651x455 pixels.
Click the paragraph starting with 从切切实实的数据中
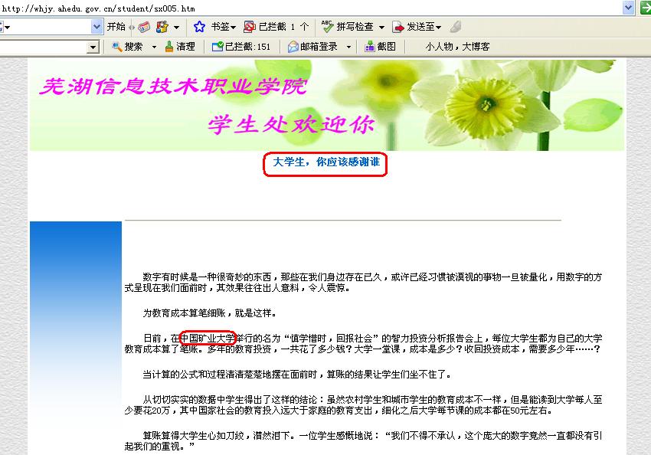coord(363,405)
